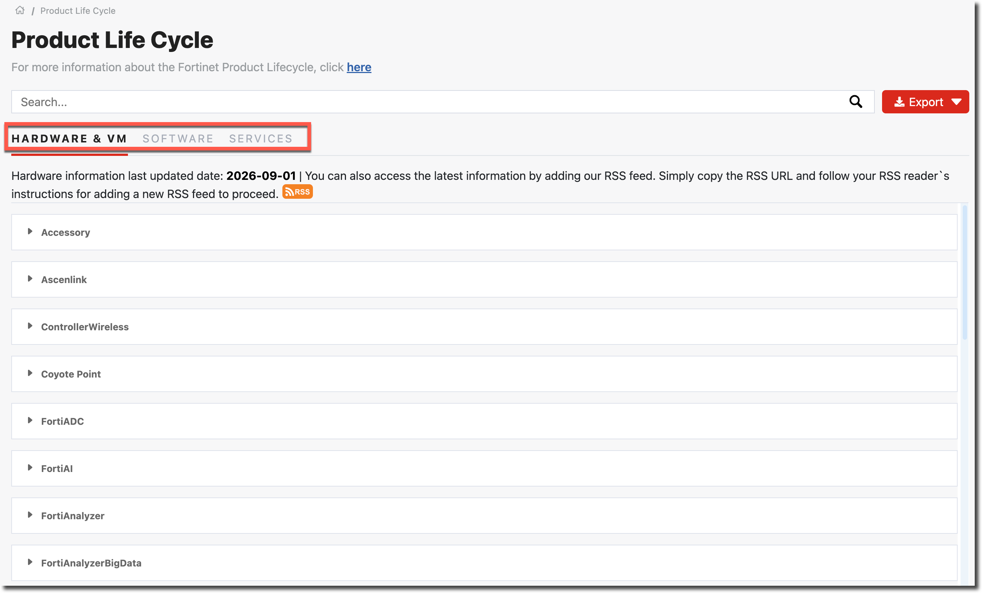The height and width of the screenshot is (593, 982).
Task: Expand the FortiAnalyzer row triangle
Action: 30,515
